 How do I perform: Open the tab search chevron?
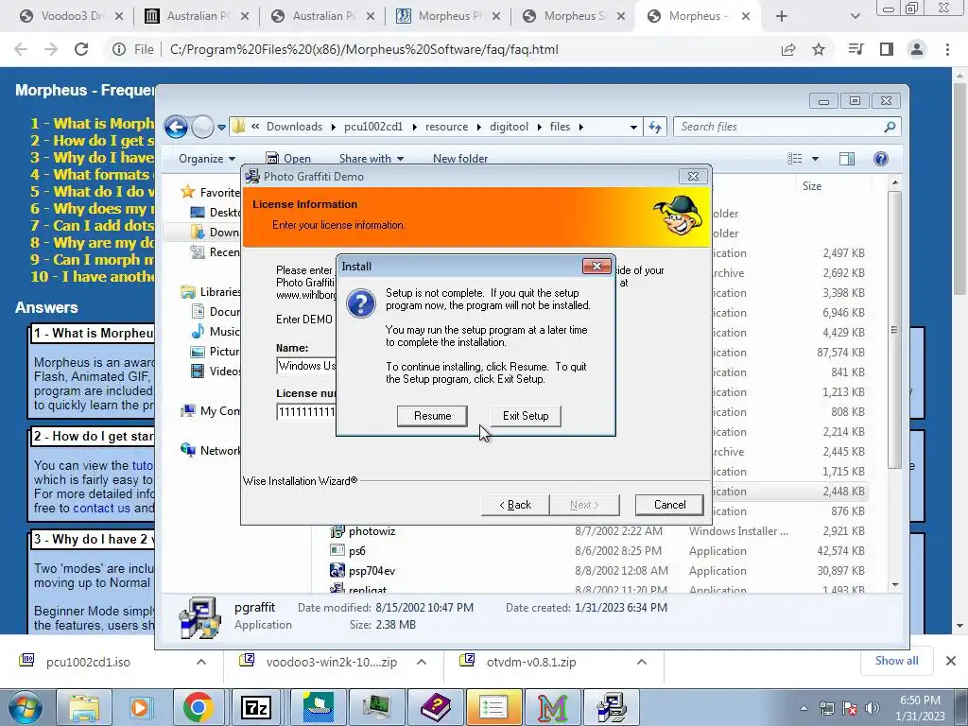pyautogui.click(x=855, y=16)
